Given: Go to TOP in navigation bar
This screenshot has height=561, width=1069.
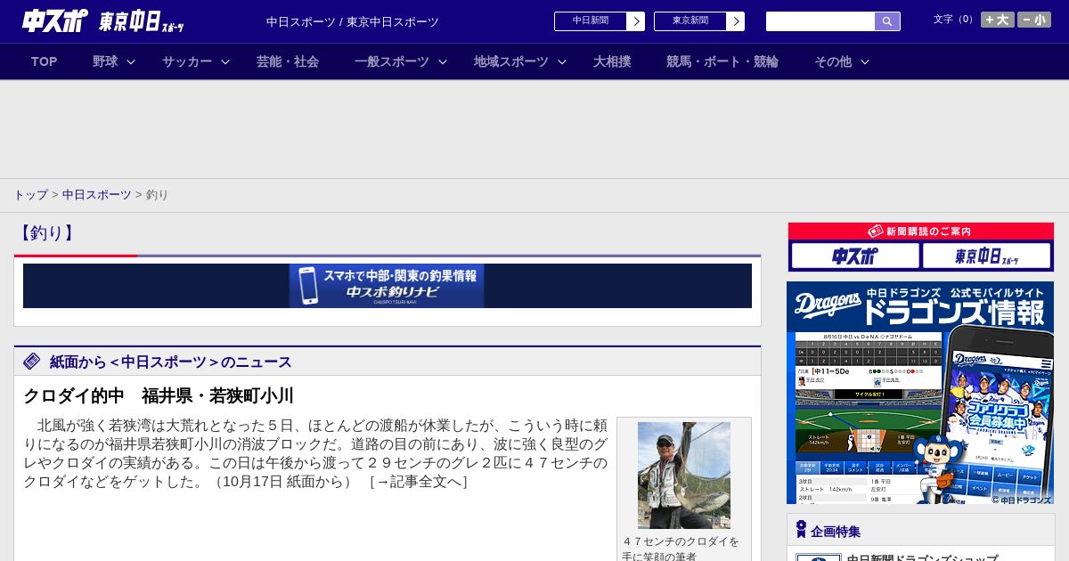Looking at the screenshot, I should tap(45, 61).
